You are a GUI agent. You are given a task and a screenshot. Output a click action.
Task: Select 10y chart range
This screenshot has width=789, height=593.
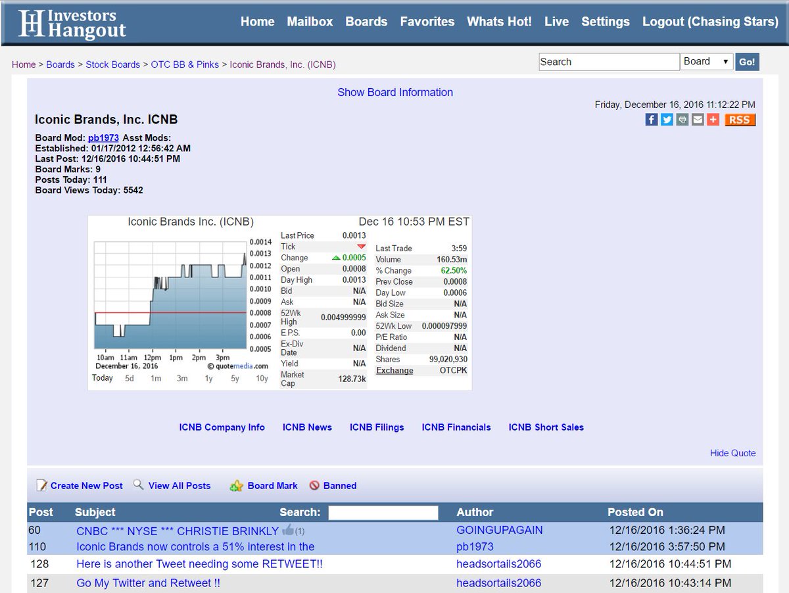pyautogui.click(x=262, y=379)
